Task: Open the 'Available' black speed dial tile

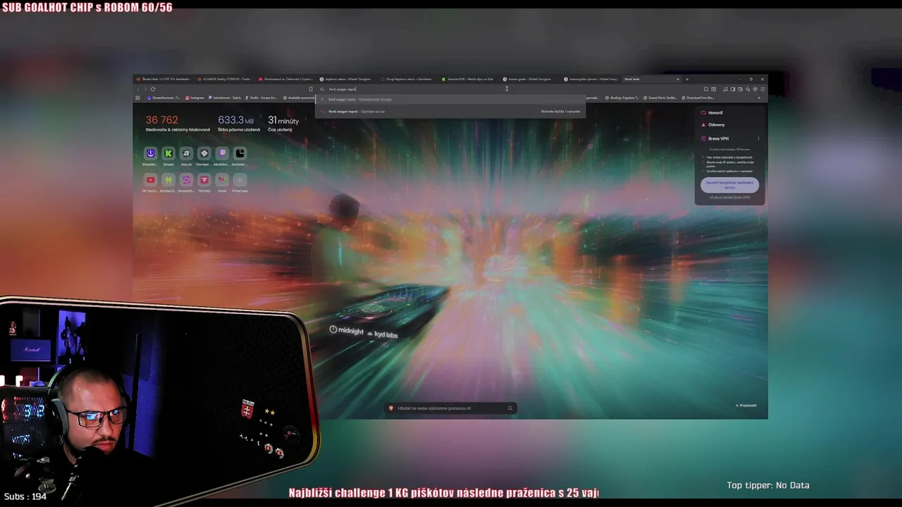Action: pos(240,154)
